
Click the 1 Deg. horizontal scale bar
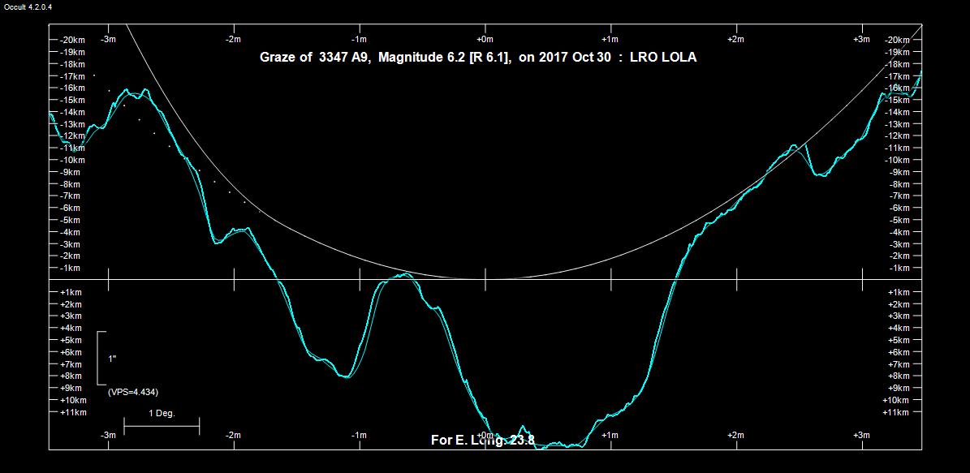point(162,424)
